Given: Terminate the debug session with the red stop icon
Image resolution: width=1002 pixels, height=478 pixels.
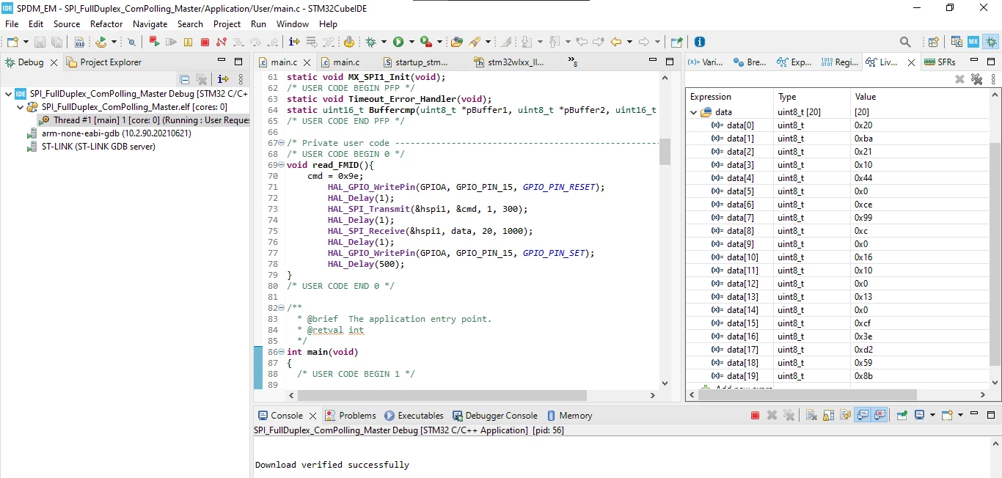Looking at the screenshot, I should tap(205, 43).
